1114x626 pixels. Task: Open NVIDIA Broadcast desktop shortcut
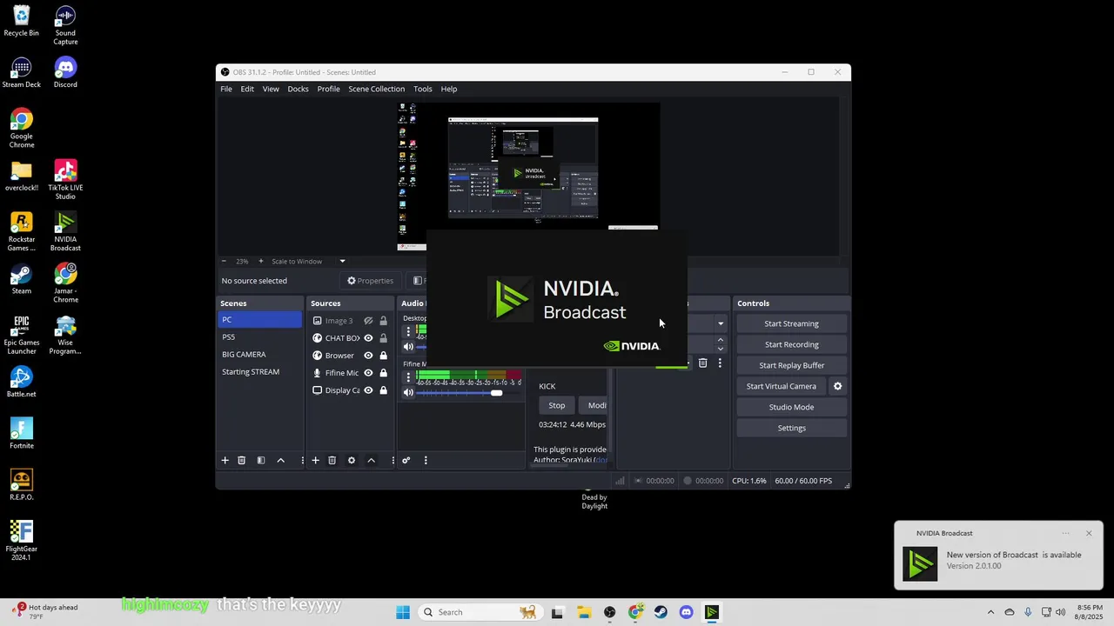click(x=65, y=230)
